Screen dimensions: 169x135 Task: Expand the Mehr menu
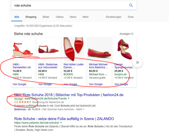pos(86,17)
